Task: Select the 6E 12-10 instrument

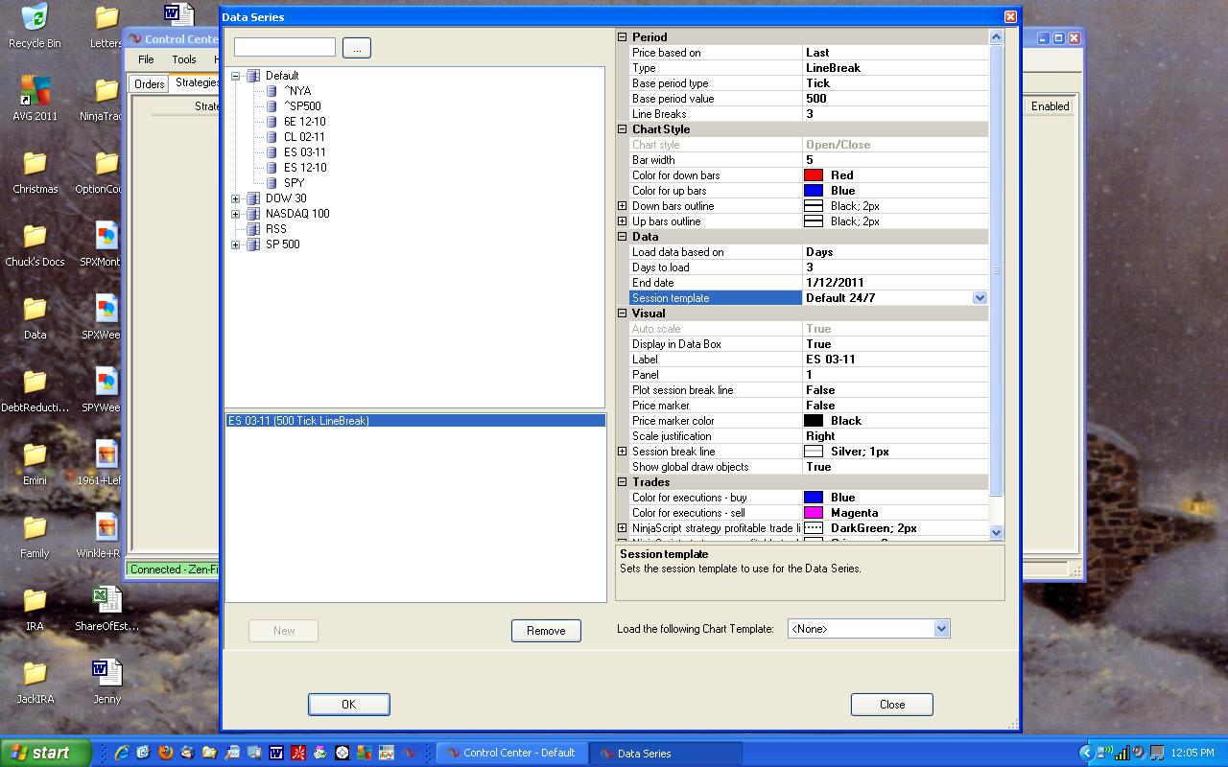Action: pyautogui.click(x=304, y=122)
